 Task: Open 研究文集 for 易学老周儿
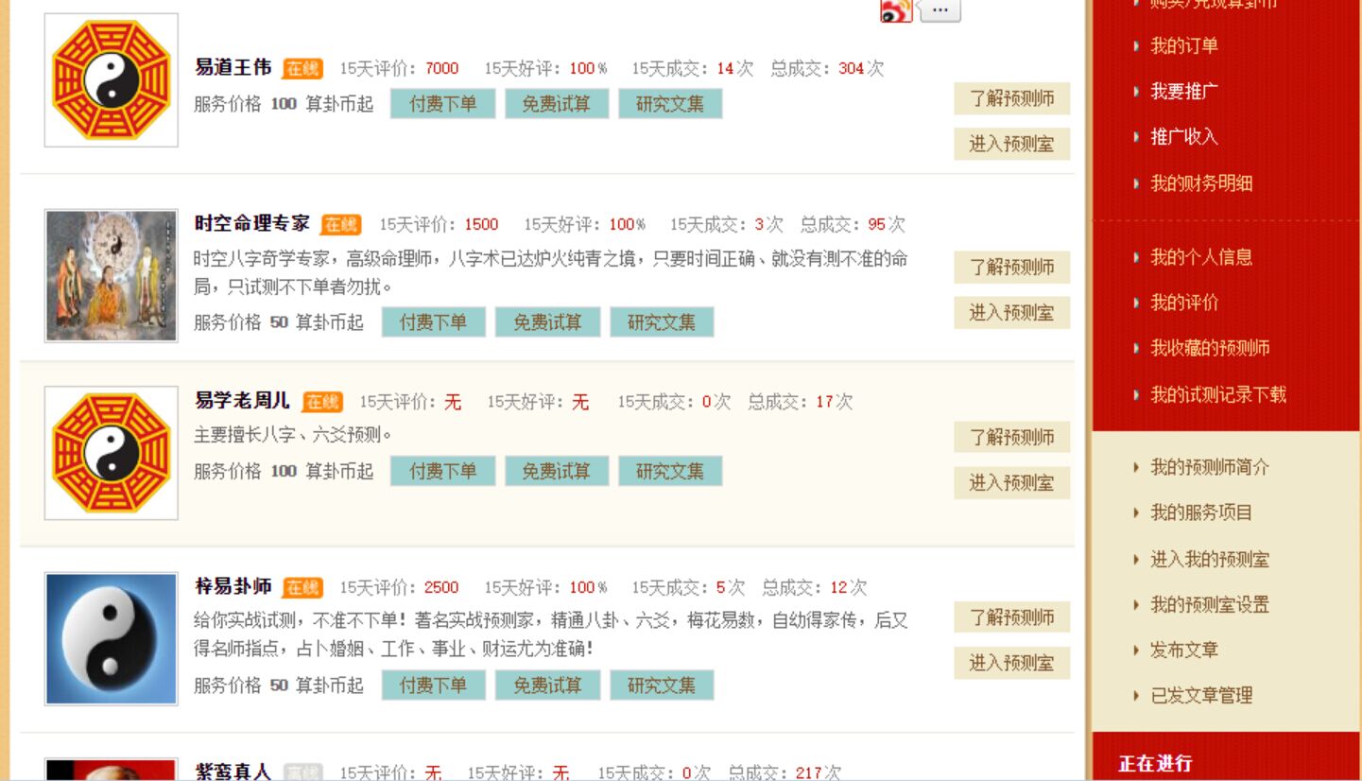(x=670, y=471)
